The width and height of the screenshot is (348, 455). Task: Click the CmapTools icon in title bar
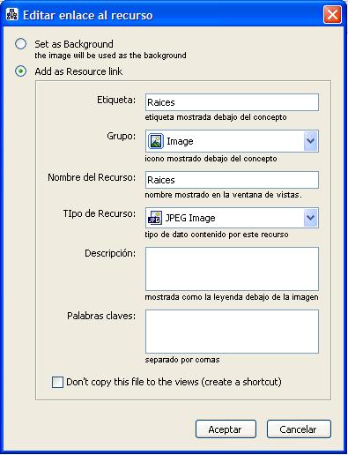click(12, 14)
